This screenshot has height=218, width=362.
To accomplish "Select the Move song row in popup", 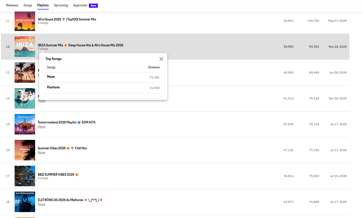I will pos(103,77).
